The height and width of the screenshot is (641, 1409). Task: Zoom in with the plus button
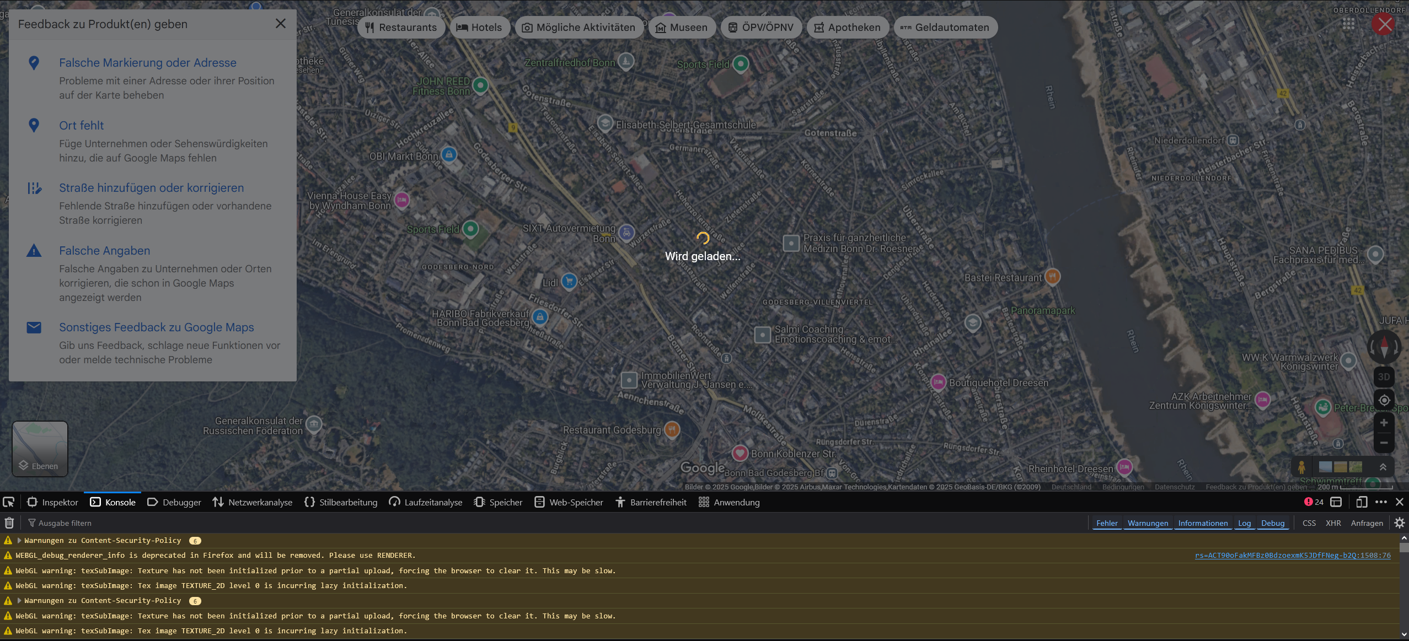(x=1384, y=423)
